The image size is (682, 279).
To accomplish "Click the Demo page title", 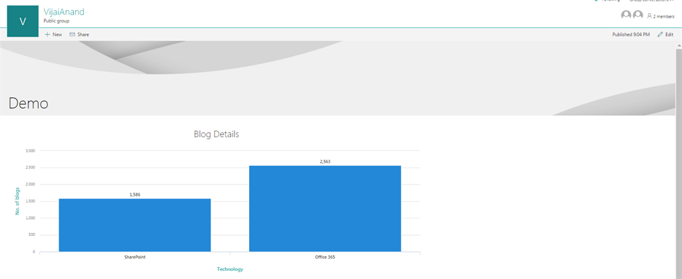I will pos(28,103).
